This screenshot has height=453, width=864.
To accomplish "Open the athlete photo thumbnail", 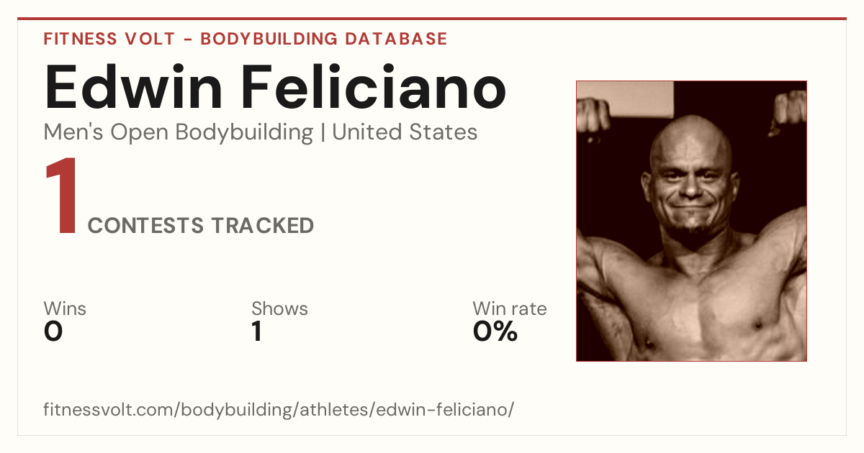I will 691,221.
